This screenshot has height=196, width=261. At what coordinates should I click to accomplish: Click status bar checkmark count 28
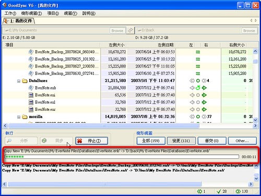point(222,191)
